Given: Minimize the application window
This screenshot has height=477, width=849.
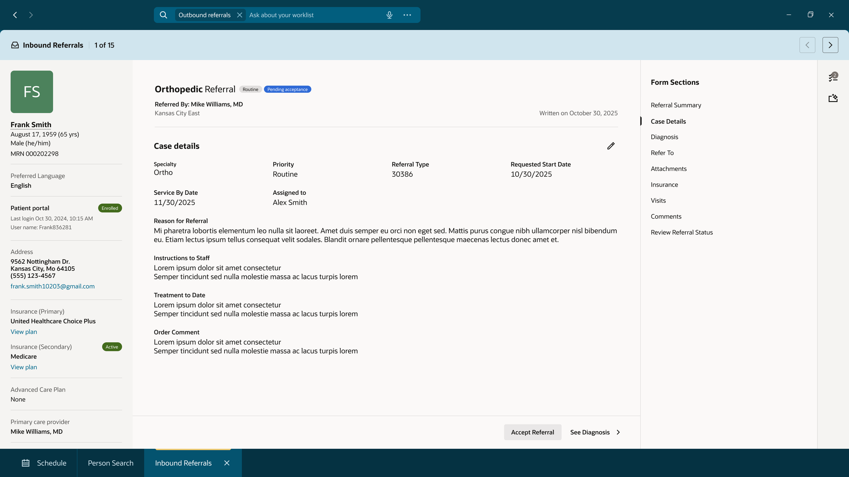Looking at the screenshot, I should (x=789, y=15).
